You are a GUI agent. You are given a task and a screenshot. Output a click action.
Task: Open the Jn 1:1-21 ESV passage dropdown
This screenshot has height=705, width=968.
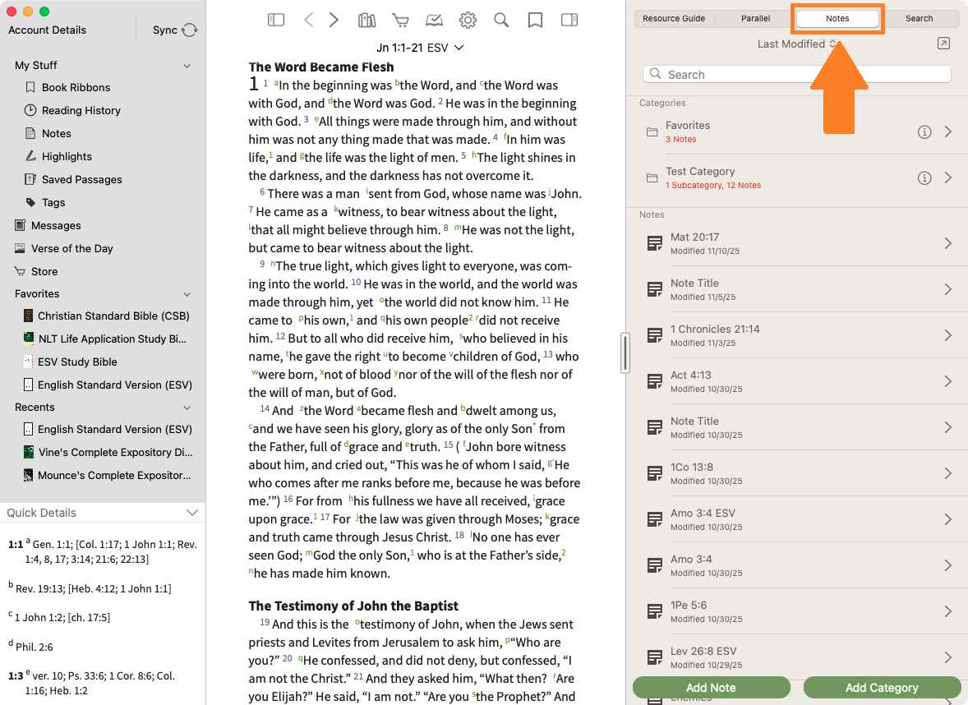pos(420,48)
